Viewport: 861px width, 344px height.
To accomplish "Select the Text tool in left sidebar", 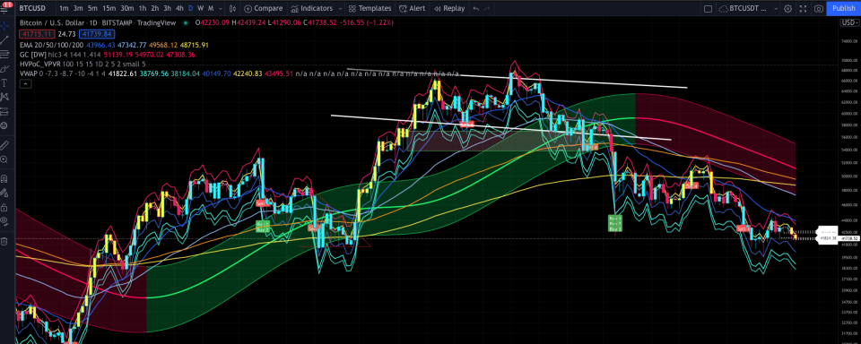I will click(4, 82).
